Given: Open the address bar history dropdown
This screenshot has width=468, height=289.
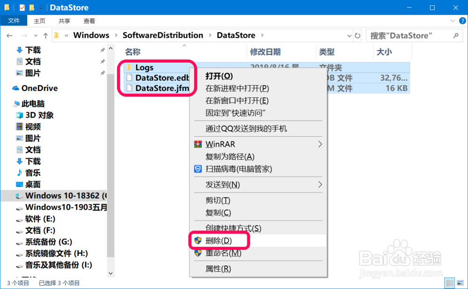Looking at the screenshot, I should pos(349,36).
